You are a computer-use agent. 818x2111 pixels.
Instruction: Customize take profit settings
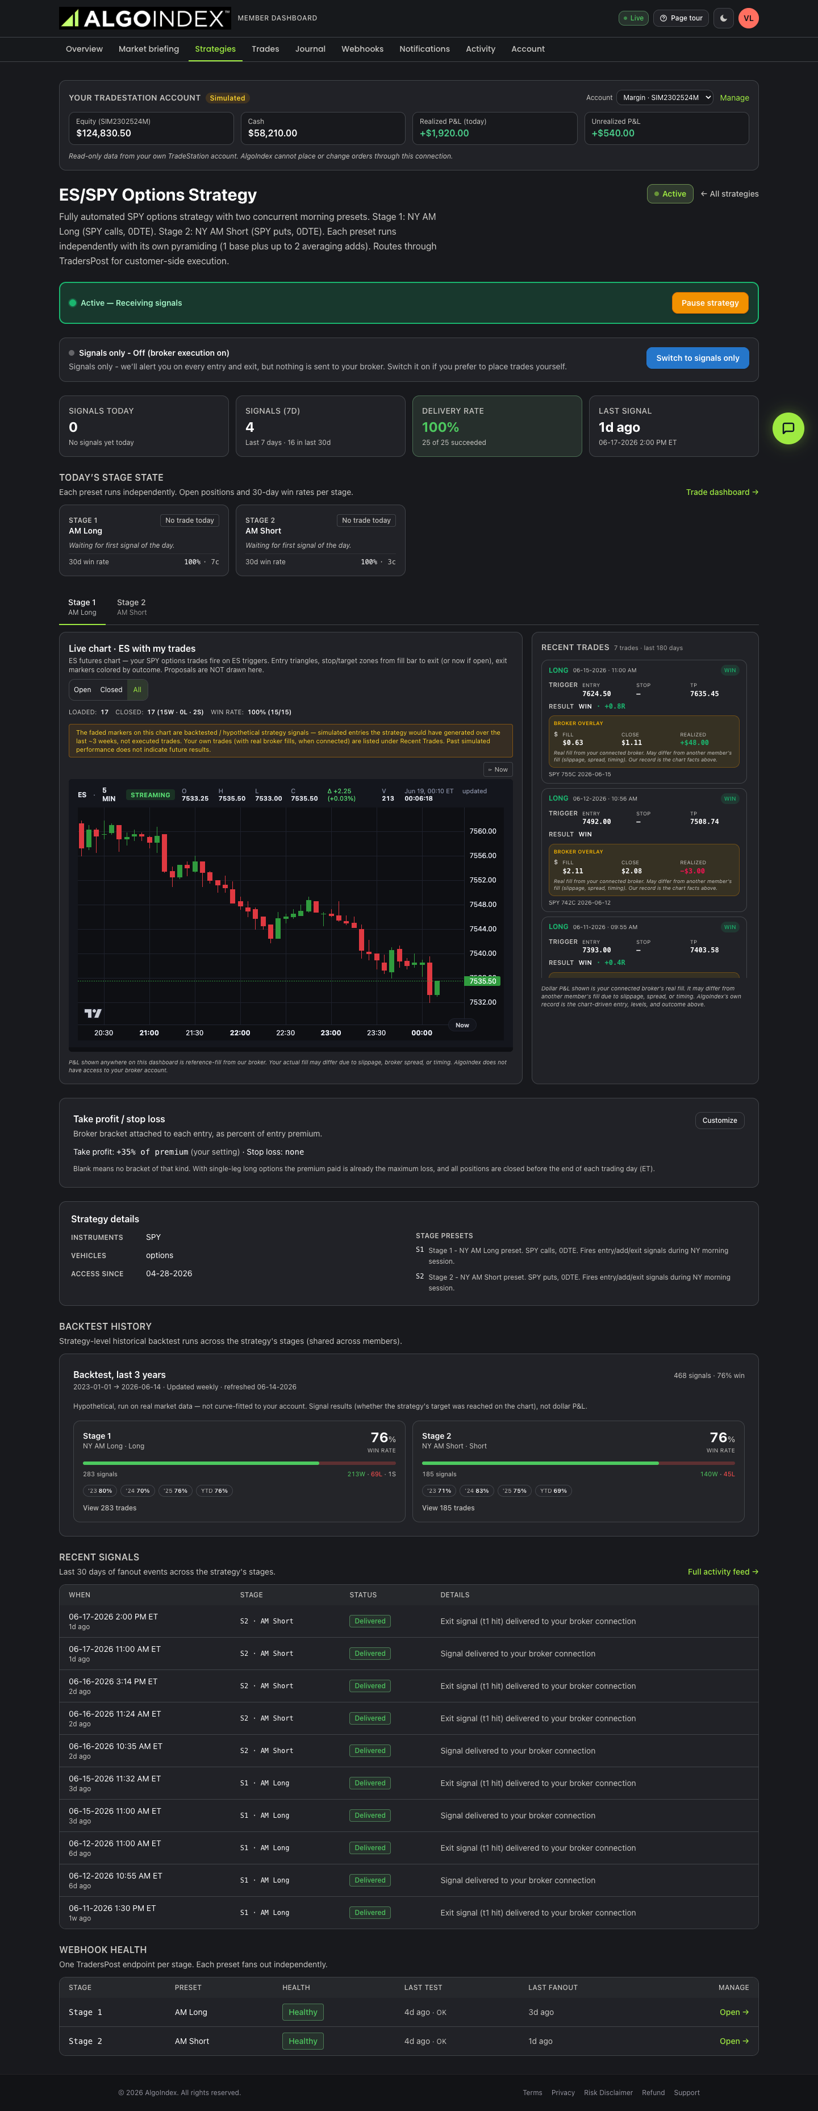(x=720, y=1120)
